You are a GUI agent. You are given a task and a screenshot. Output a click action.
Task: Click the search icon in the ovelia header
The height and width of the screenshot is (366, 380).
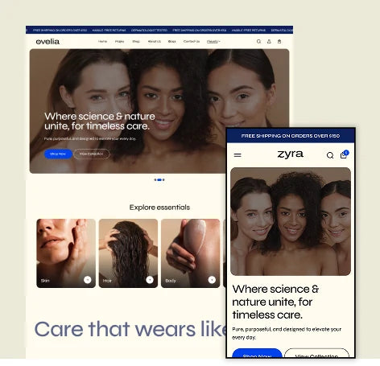258,42
